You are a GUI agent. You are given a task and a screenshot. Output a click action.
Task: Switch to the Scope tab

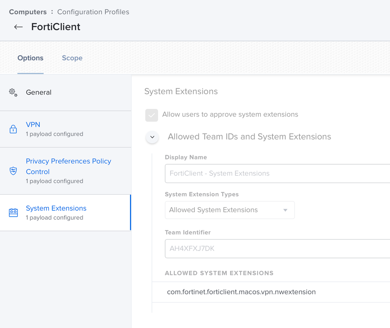pyautogui.click(x=72, y=58)
